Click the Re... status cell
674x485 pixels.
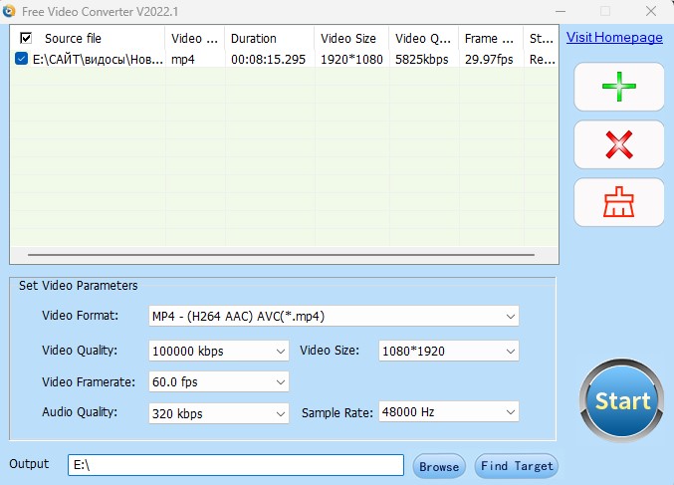[542, 59]
